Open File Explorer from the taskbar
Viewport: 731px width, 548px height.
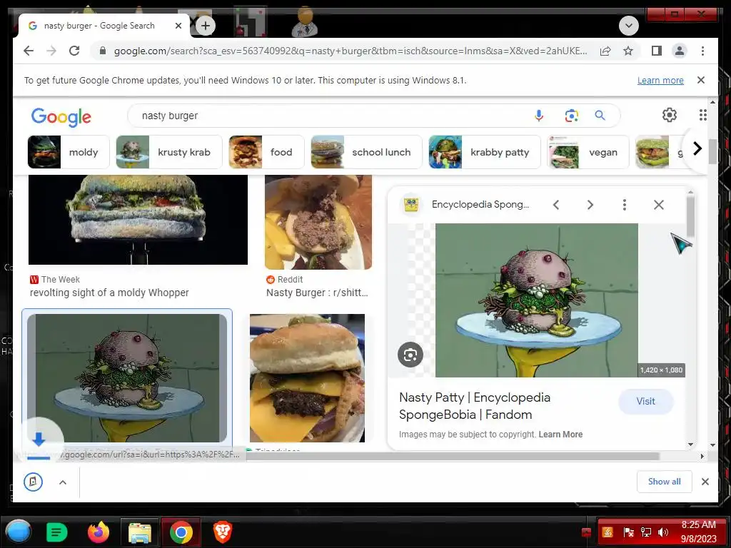tap(139, 532)
